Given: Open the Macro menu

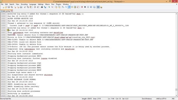Looking at the screenshot, I should click(x=47, y=4).
